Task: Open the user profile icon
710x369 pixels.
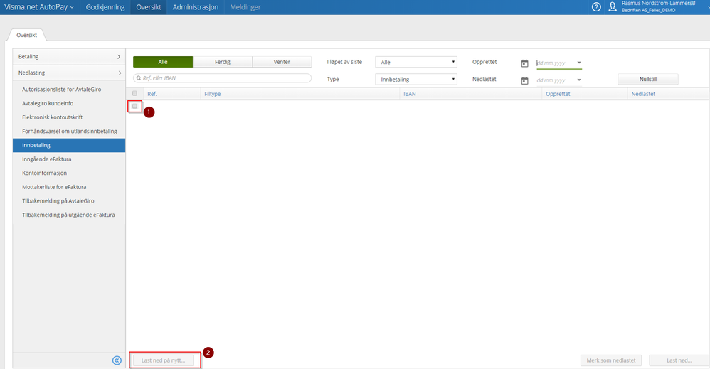Action: click(613, 7)
